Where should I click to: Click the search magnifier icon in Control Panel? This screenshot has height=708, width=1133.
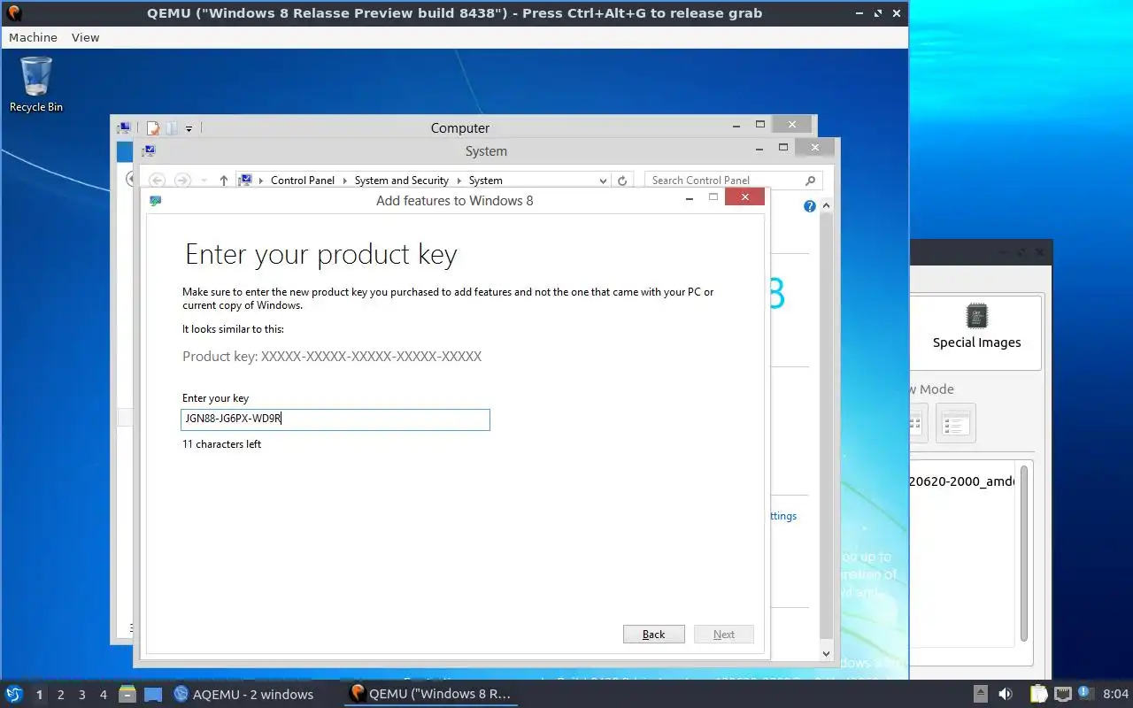pyautogui.click(x=810, y=181)
